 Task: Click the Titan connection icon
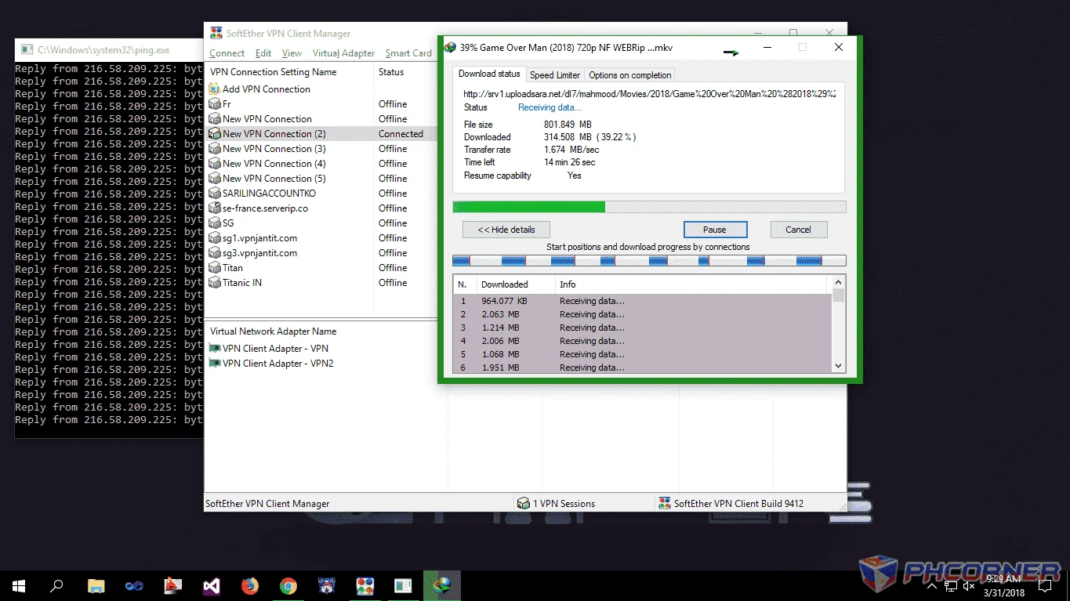point(216,267)
